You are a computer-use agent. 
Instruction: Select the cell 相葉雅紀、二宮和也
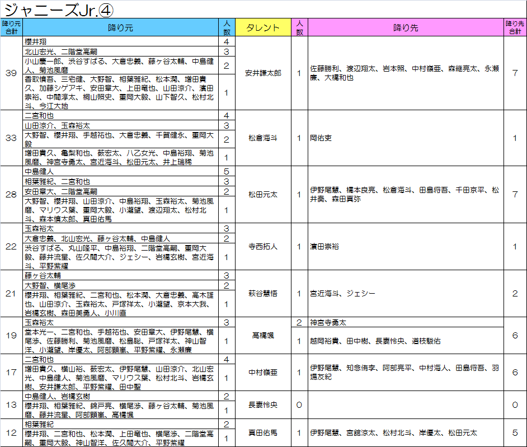121,181
